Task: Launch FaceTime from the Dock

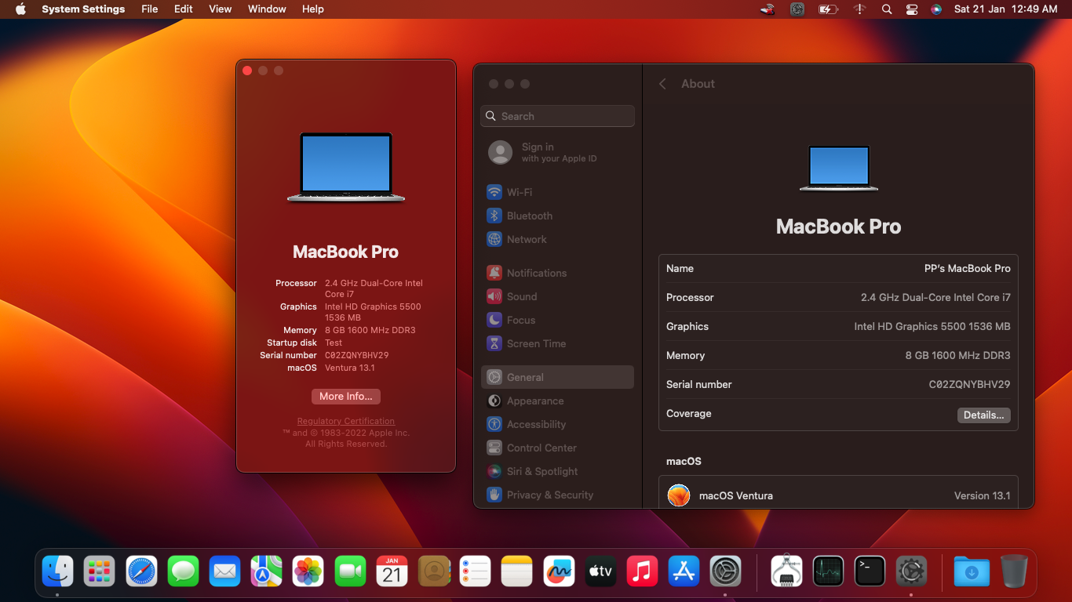Action: 350,571
